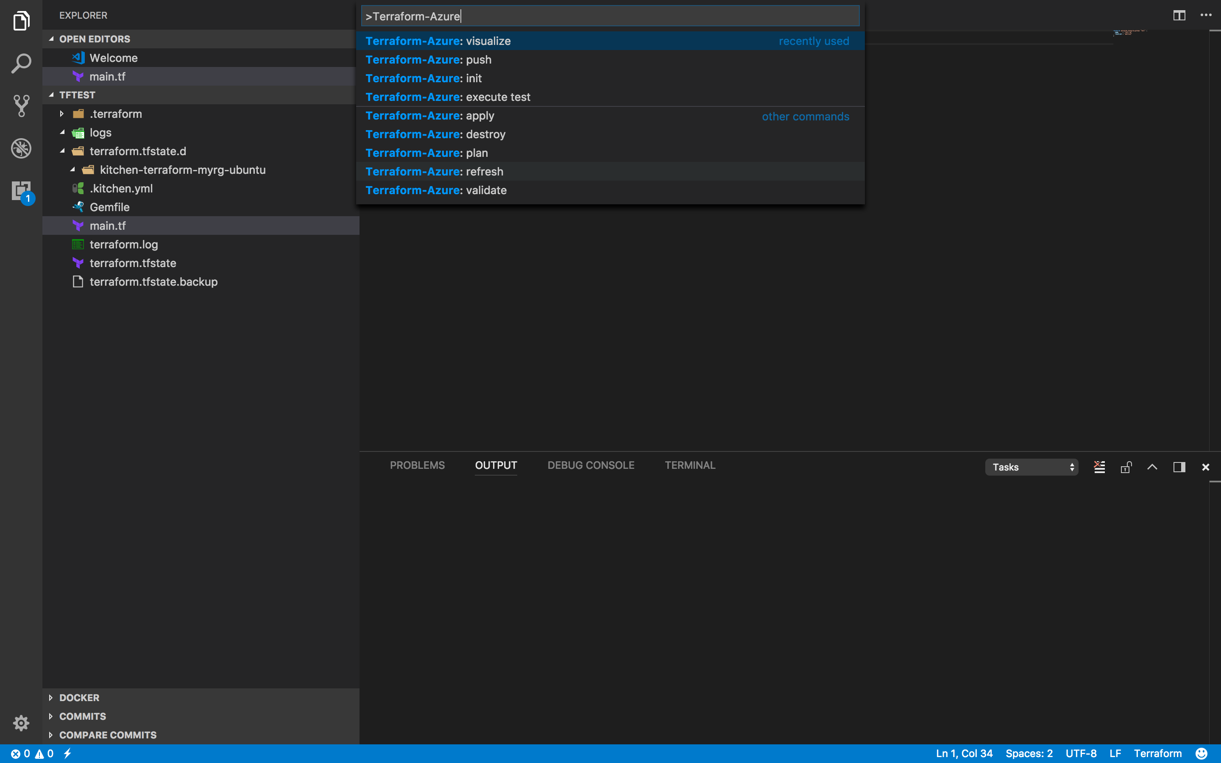Click the split editor icon

pyautogui.click(x=1179, y=15)
